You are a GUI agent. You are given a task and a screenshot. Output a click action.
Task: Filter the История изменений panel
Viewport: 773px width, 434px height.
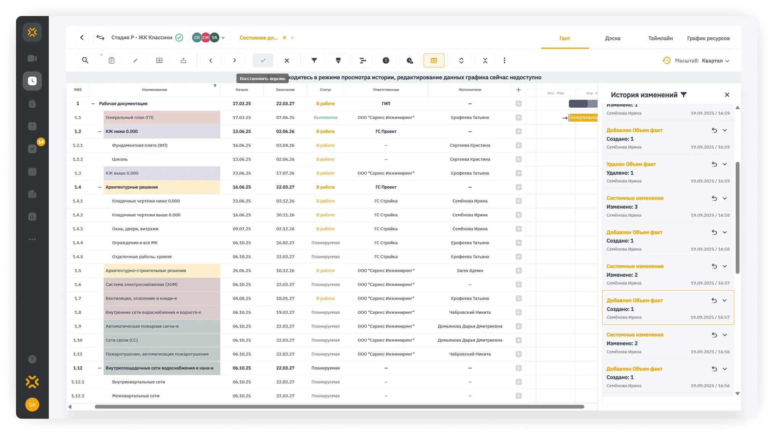pyautogui.click(x=684, y=95)
